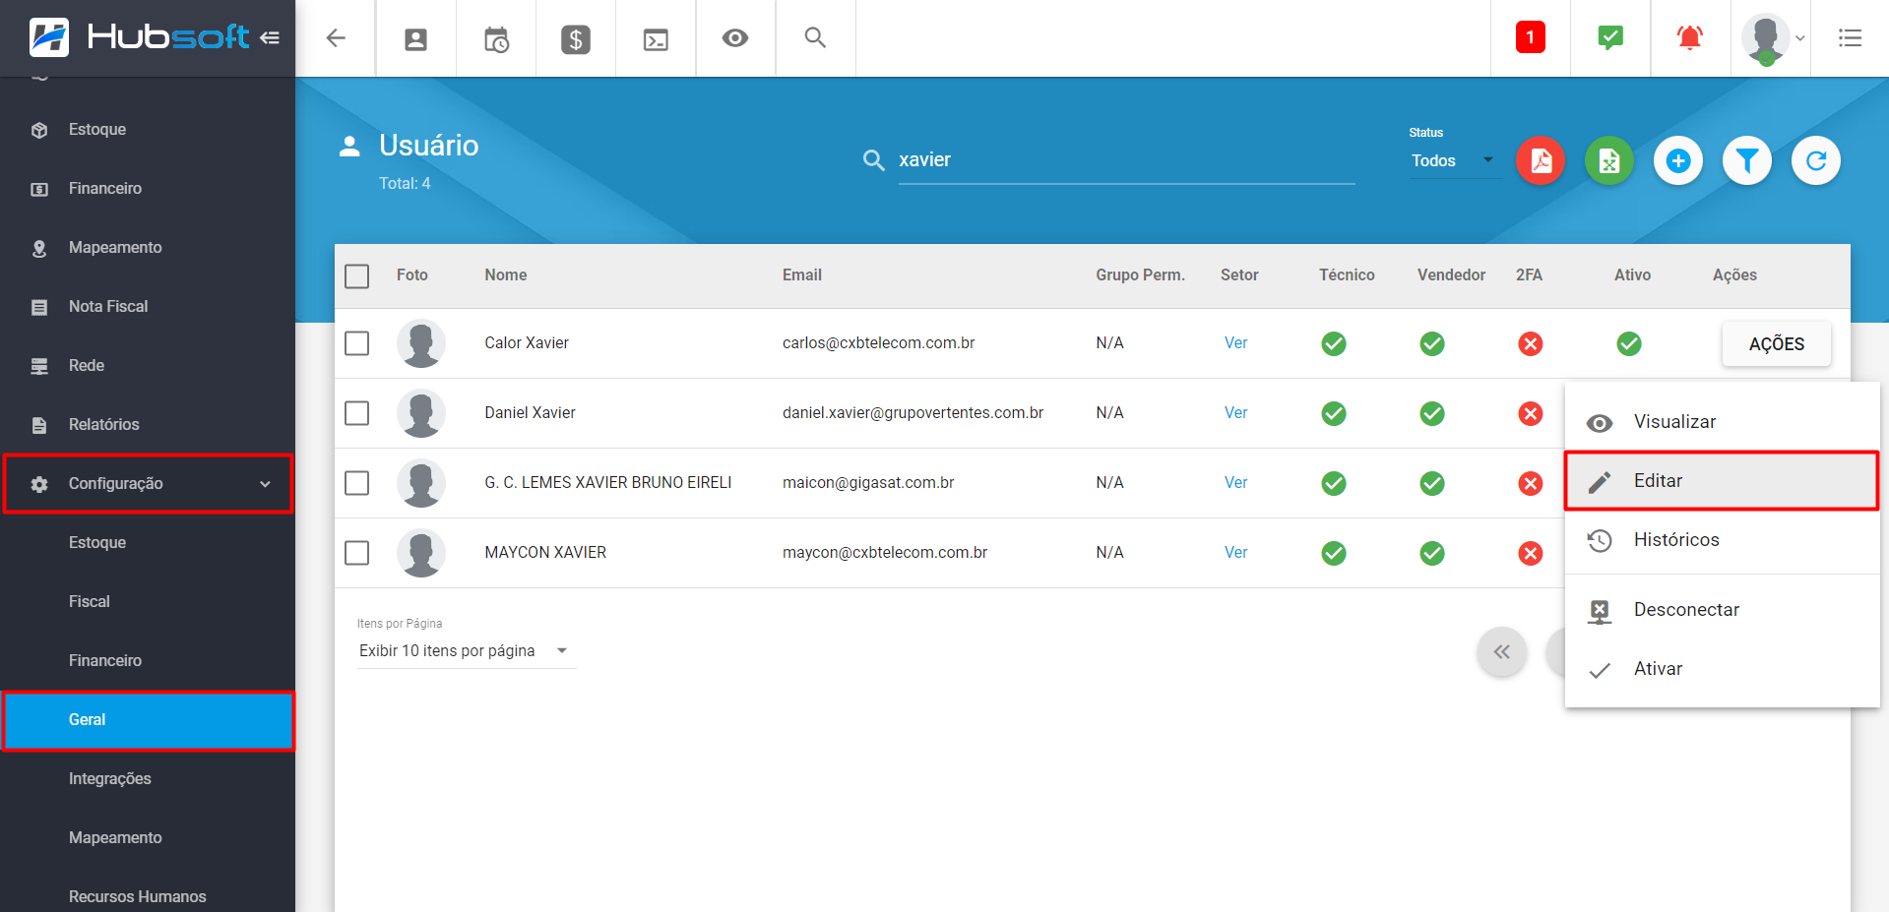Click email carlos@cxbtelecom.com.br
The height and width of the screenshot is (912, 1889).
pos(878,343)
